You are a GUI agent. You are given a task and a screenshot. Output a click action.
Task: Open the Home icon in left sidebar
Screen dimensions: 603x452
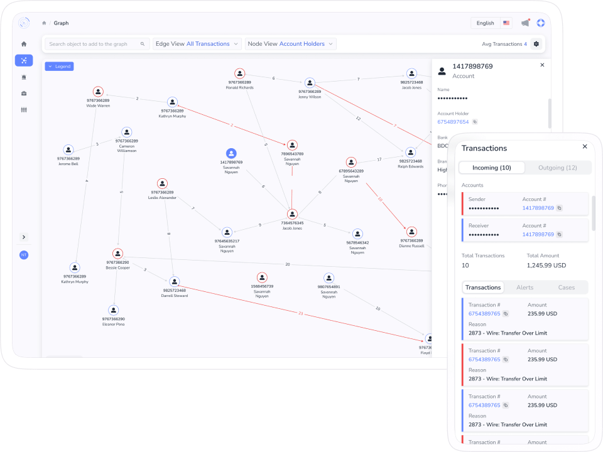pos(24,44)
